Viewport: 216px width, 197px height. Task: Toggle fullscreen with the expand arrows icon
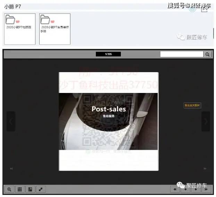[x=41, y=189]
